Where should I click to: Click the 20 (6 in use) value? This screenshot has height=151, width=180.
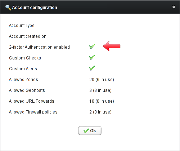tap(102, 80)
